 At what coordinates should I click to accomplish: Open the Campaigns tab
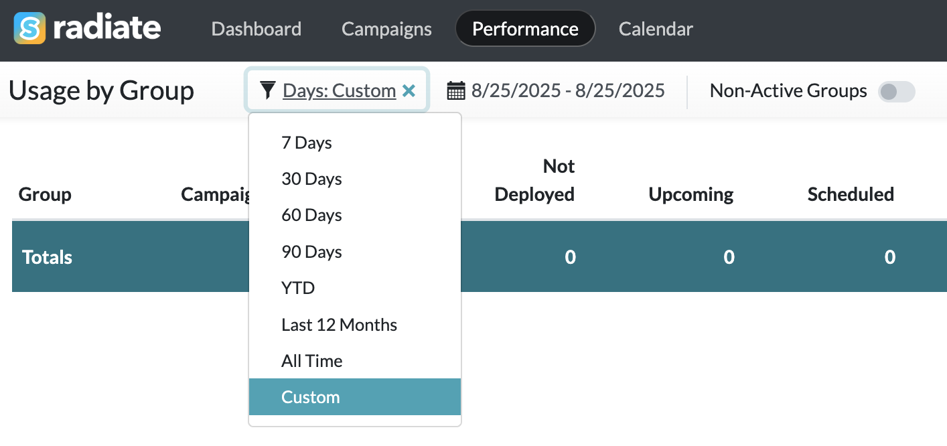tap(386, 29)
